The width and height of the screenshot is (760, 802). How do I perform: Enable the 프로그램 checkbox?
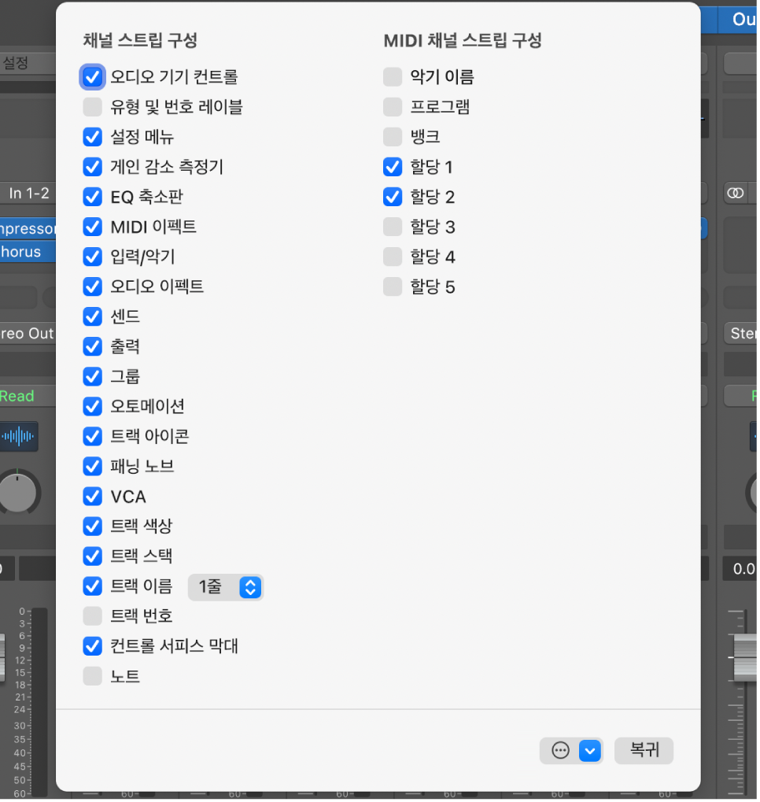click(393, 107)
